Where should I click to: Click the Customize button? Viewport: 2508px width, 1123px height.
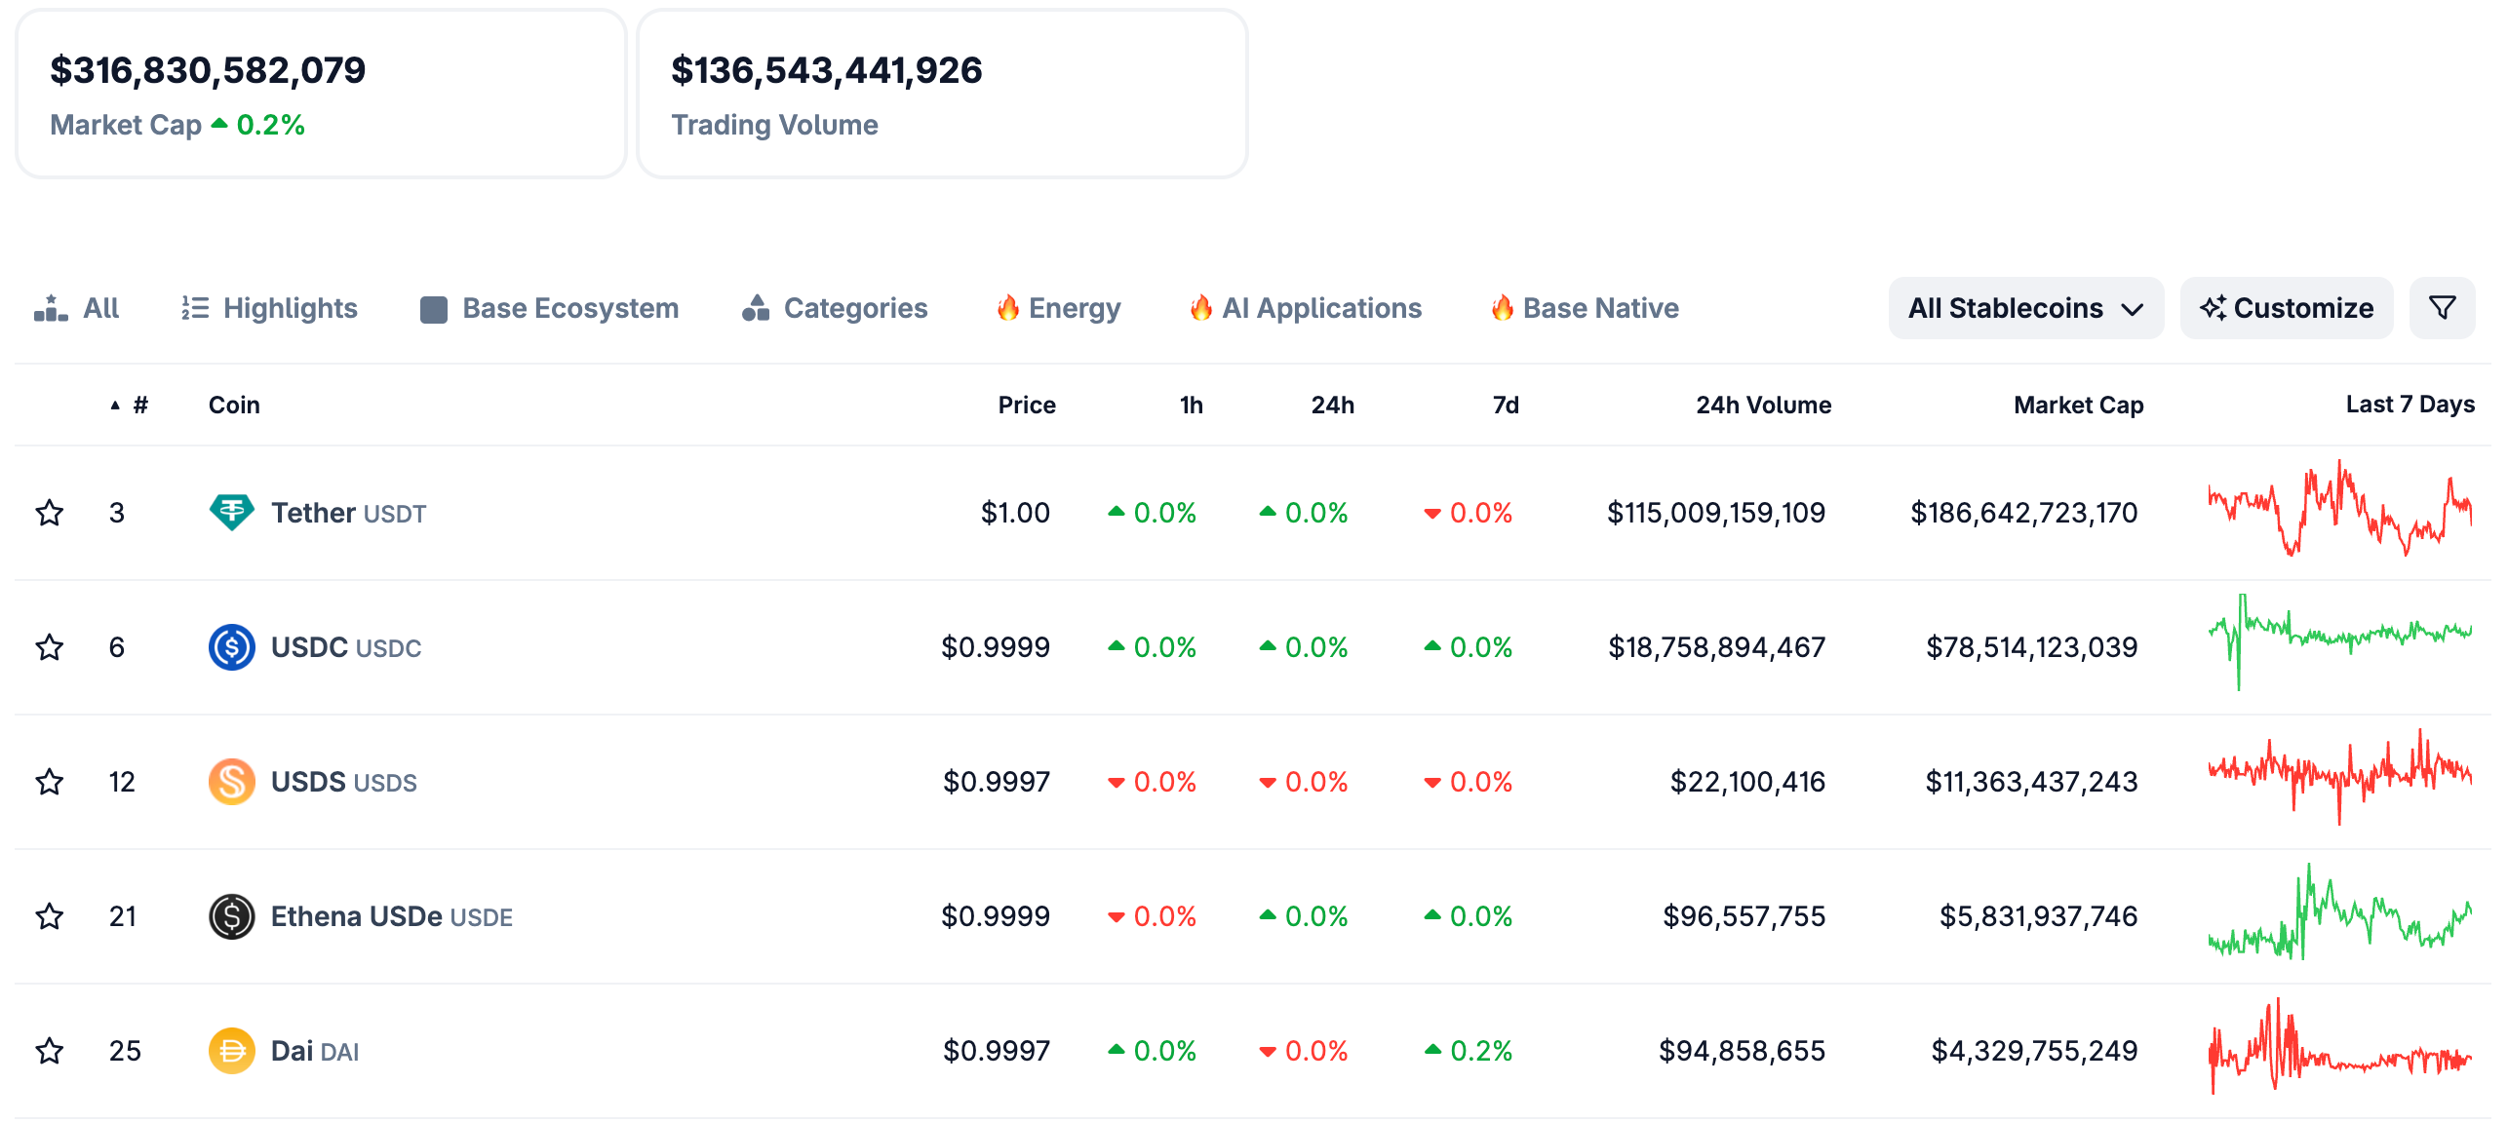[x=2286, y=308]
